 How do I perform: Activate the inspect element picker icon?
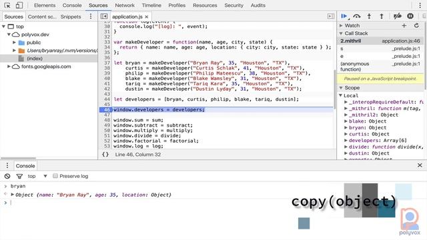pos(7,5)
